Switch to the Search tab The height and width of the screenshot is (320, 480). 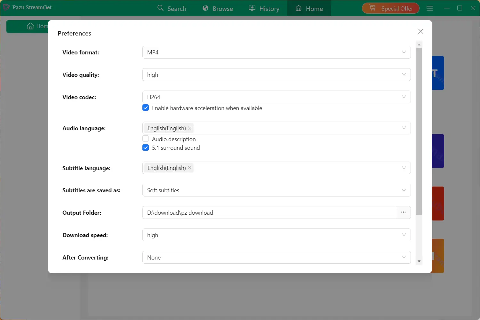pos(172,8)
